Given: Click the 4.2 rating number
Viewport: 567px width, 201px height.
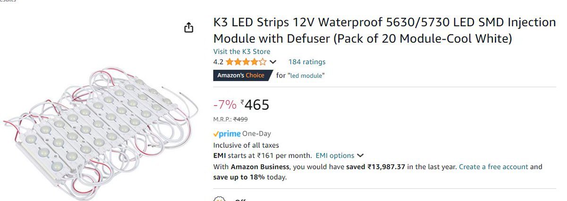Looking at the screenshot, I should (x=218, y=62).
